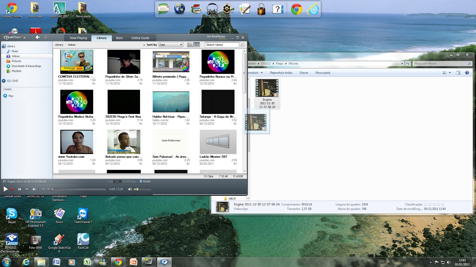
Task: Open the Explorer help icon
Action: point(467,73)
